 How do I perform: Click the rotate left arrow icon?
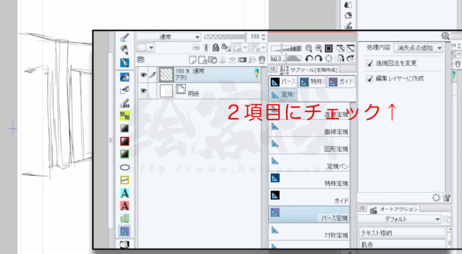[x=309, y=59]
